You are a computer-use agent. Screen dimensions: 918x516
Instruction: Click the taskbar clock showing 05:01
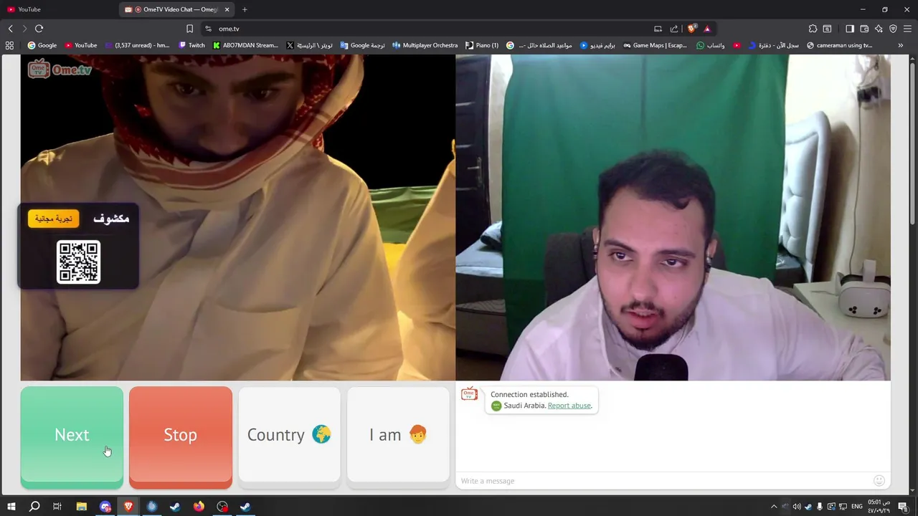pyautogui.click(x=879, y=507)
